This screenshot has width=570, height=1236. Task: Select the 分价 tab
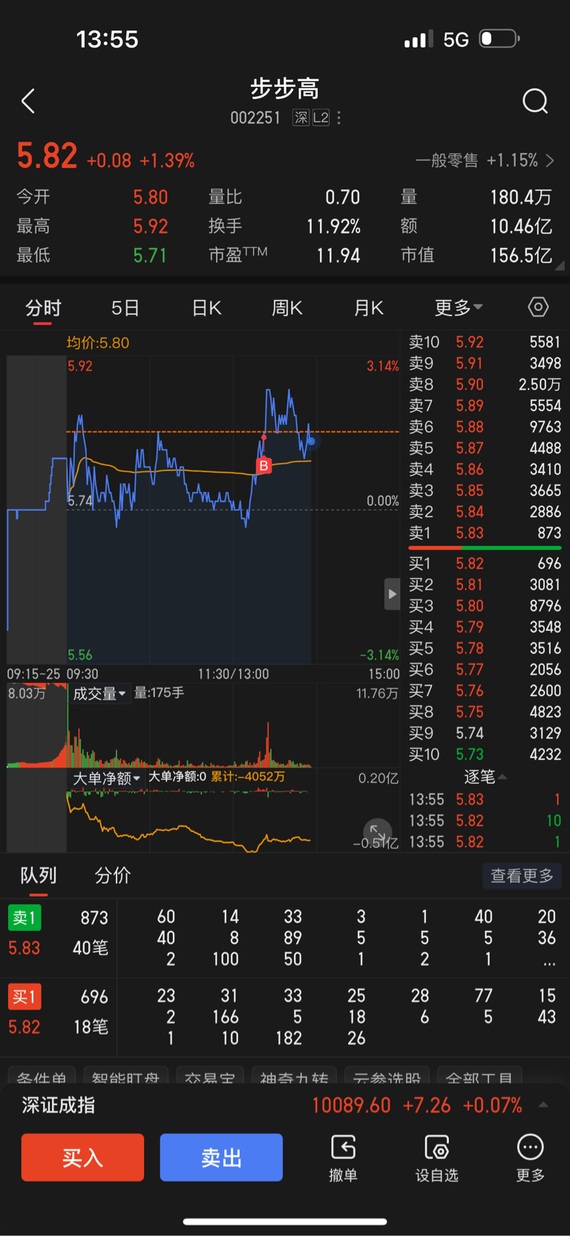(x=113, y=875)
